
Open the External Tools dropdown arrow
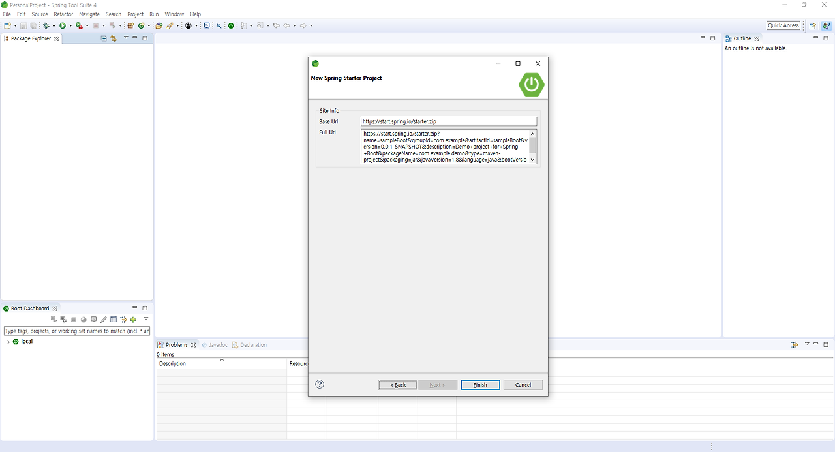[87, 25]
